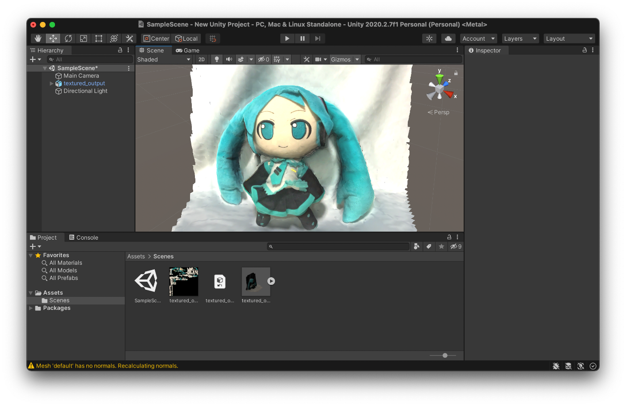
Task: Click the auto generate lighting status icon
Action: point(581,366)
